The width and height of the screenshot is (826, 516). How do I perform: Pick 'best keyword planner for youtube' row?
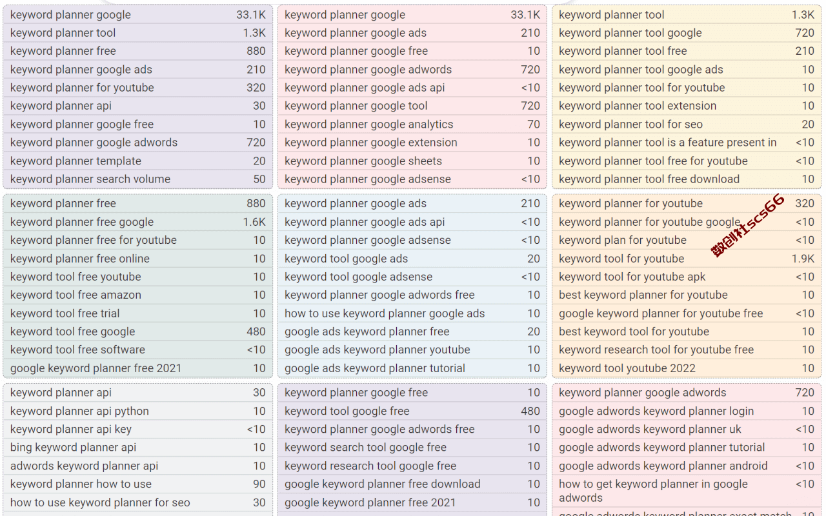[x=687, y=295]
